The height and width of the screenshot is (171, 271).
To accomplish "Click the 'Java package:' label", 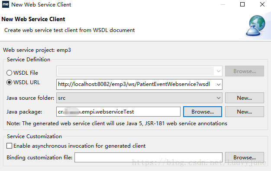I will coord(24,112).
